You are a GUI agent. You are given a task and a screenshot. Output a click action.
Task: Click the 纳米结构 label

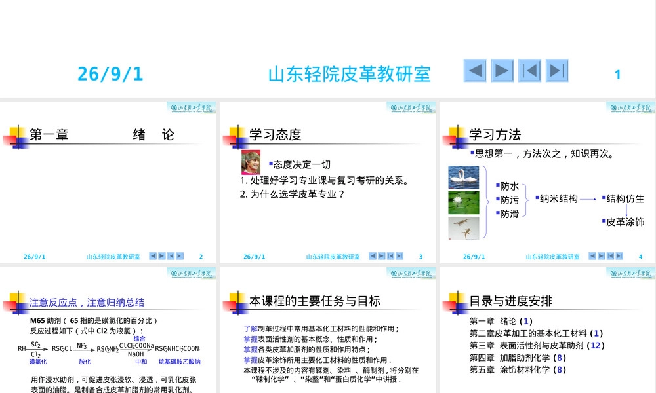[x=557, y=199]
